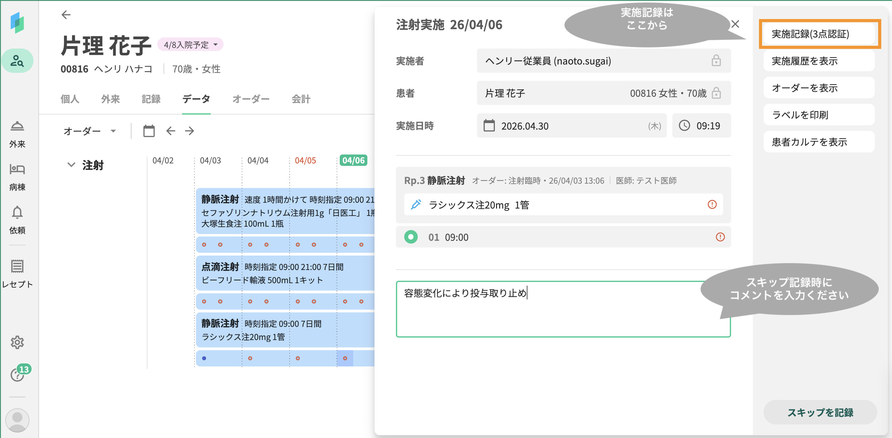Click the warning icon next to ラシックス注20mg

[x=712, y=205]
